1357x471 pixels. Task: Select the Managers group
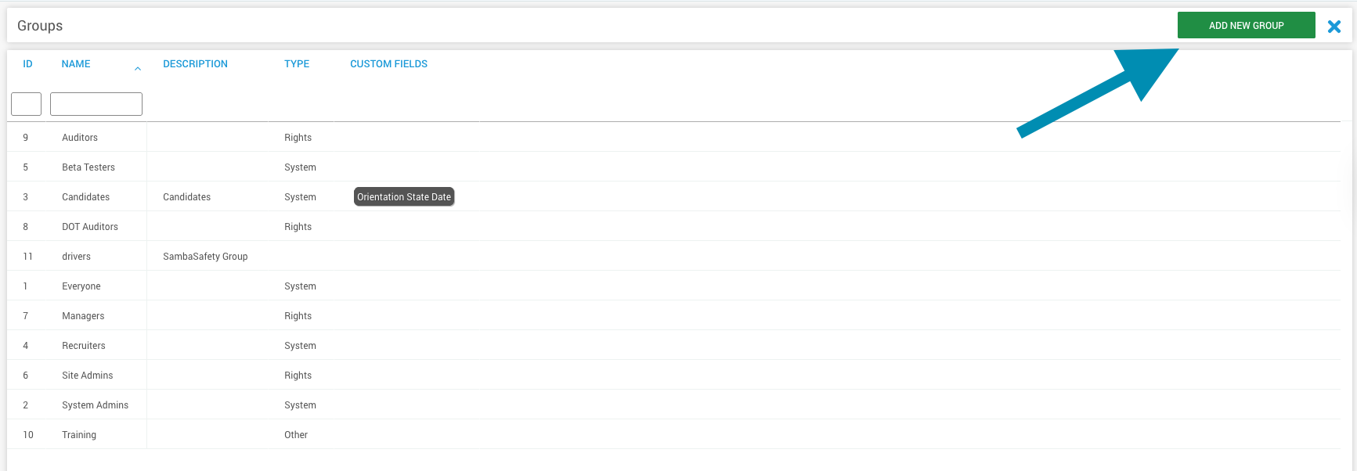(83, 316)
